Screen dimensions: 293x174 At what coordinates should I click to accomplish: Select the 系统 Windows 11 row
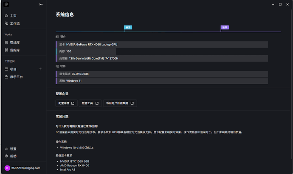[x=162, y=81]
